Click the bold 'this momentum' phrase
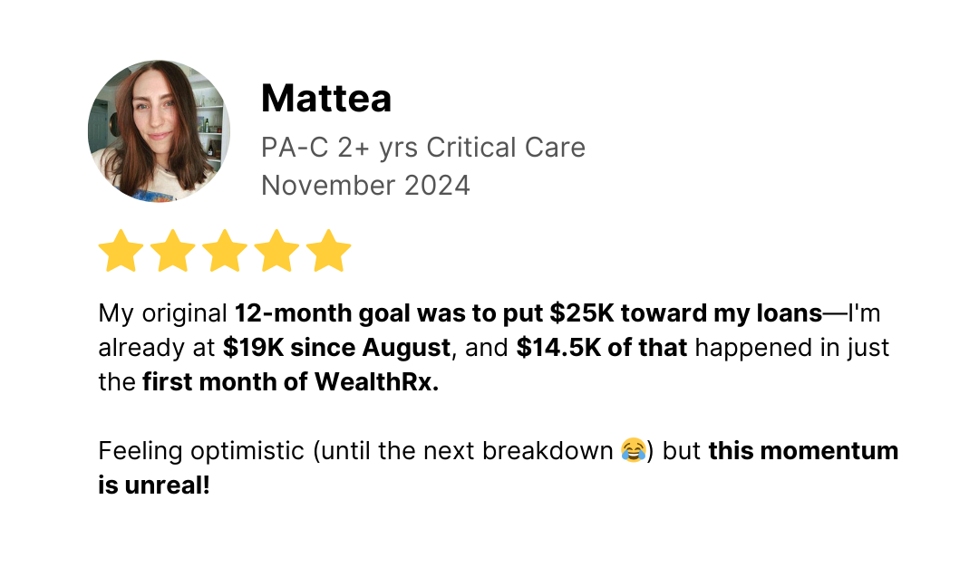Image resolution: width=979 pixels, height=567 pixels. click(803, 450)
